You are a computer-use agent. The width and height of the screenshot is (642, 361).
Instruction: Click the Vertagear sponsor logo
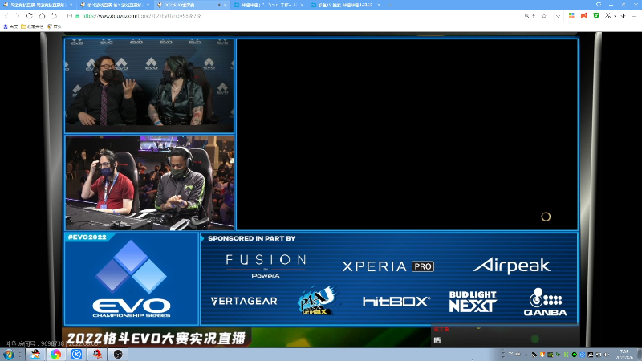(244, 302)
